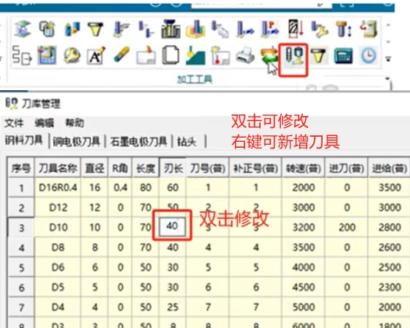Click the bolt with up-down arrow icon

click(x=344, y=29)
